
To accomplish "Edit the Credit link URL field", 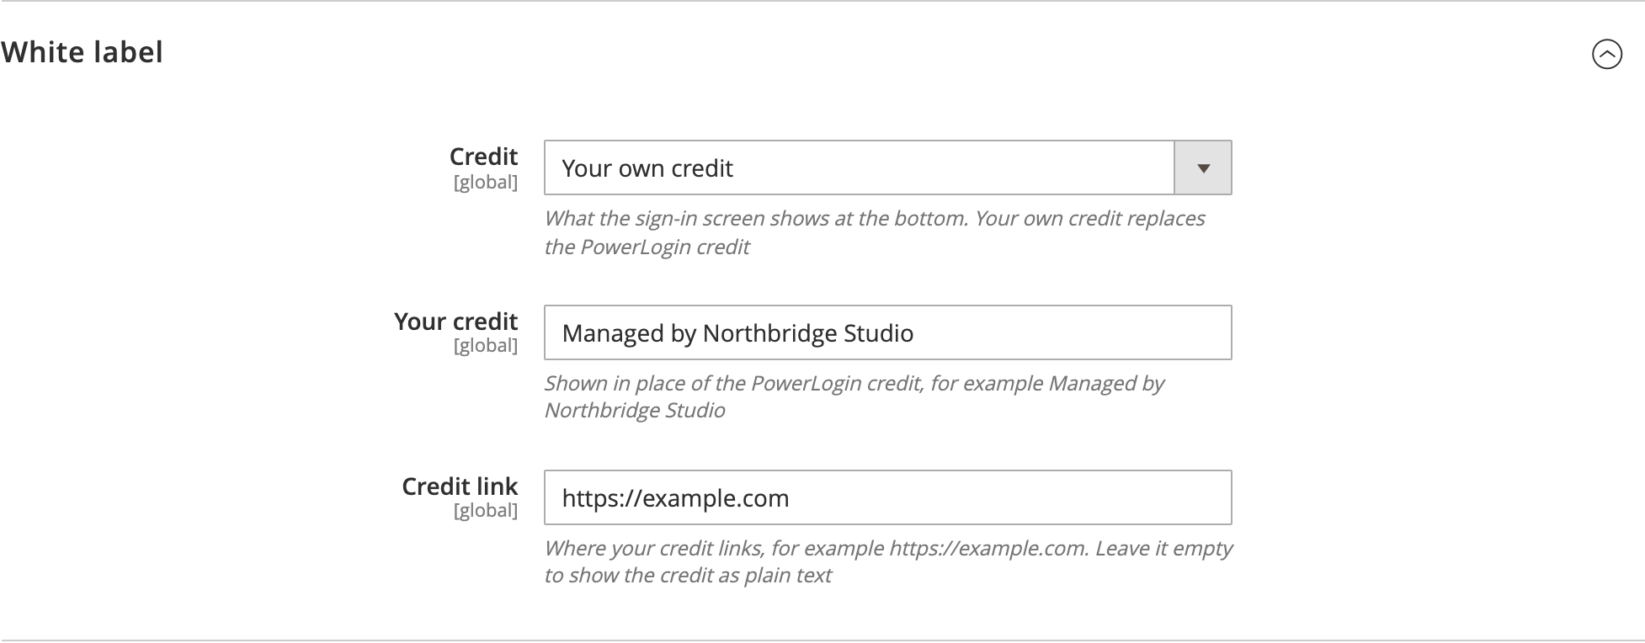I will coord(887,497).
